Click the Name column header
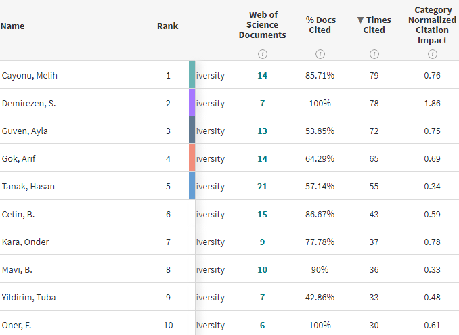Viewport: 459px width, 335px height. 12,26
